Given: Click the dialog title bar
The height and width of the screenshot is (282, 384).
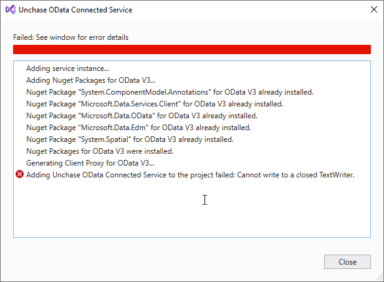Looking at the screenshot, I should (x=245, y=10).
